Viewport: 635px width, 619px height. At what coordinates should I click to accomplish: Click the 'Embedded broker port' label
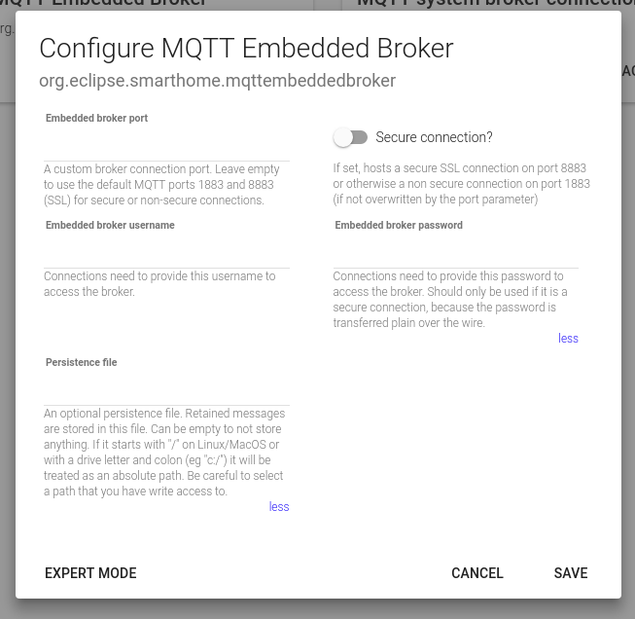96,119
